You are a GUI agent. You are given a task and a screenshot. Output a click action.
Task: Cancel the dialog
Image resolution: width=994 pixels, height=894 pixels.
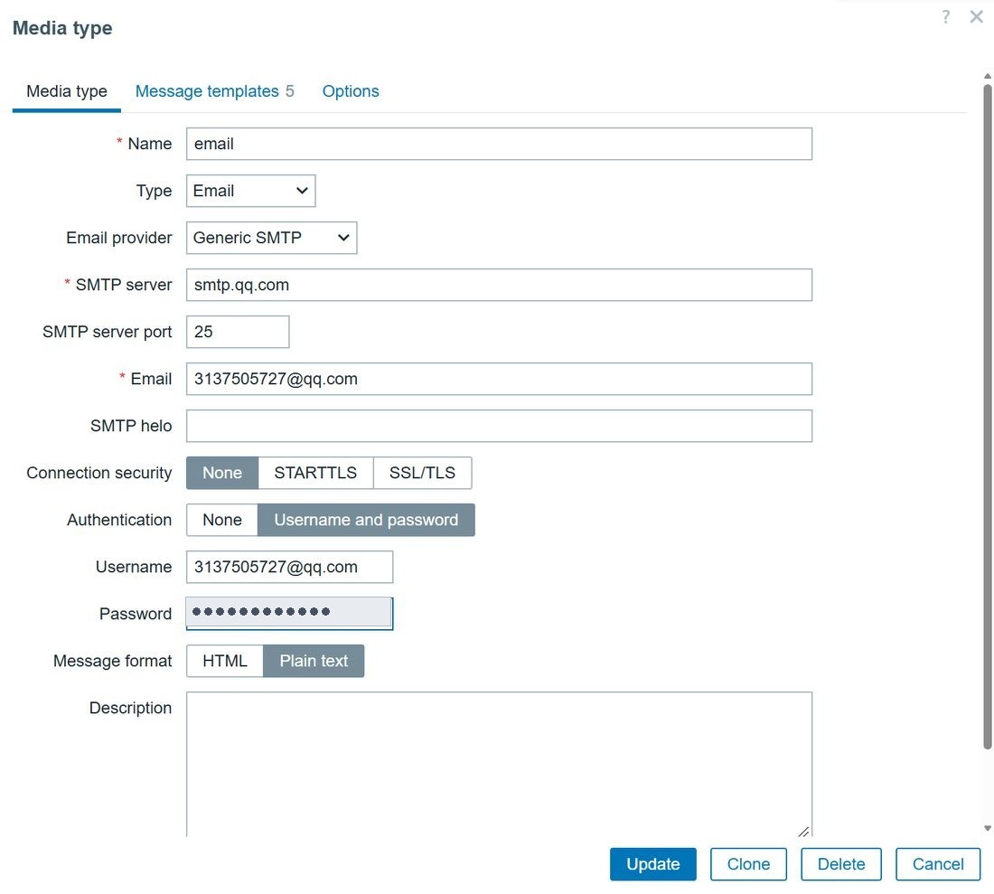tap(938, 864)
